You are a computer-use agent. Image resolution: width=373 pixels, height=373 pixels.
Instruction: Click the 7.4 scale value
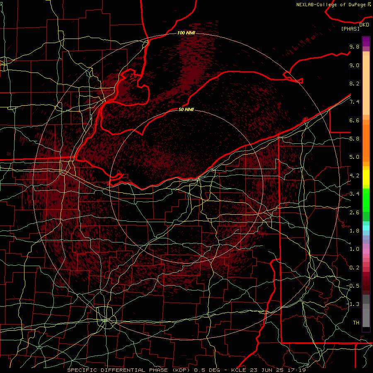pos(354,102)
